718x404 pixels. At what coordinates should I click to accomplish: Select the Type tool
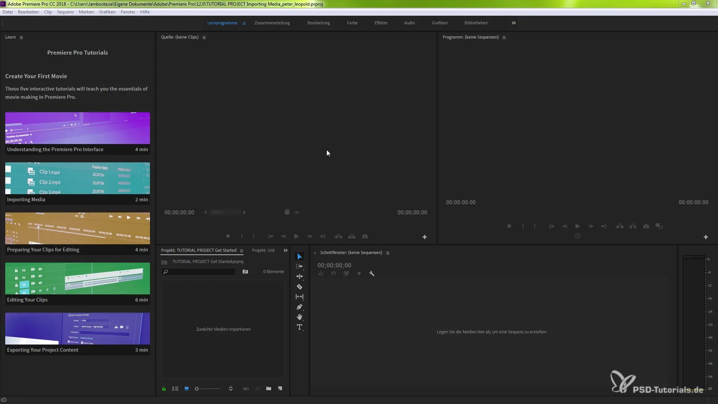pyautogui.click(x=300, y=327)
